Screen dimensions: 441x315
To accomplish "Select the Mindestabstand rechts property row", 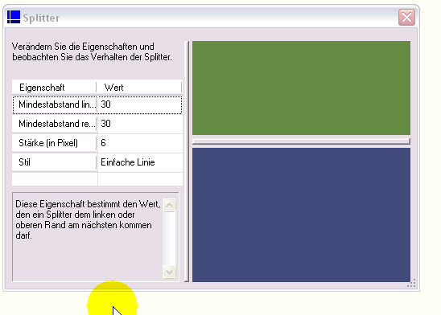I will pyautogui.click(x=97, y=124).
